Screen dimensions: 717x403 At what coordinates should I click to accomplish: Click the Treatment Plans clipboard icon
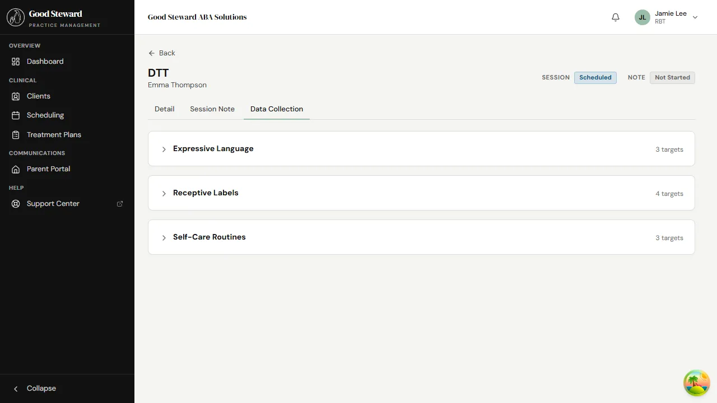(x=16, y=135)
